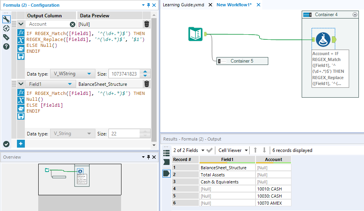Open the fx functions list for Account

pyautogui.click(x=21, y=33)
